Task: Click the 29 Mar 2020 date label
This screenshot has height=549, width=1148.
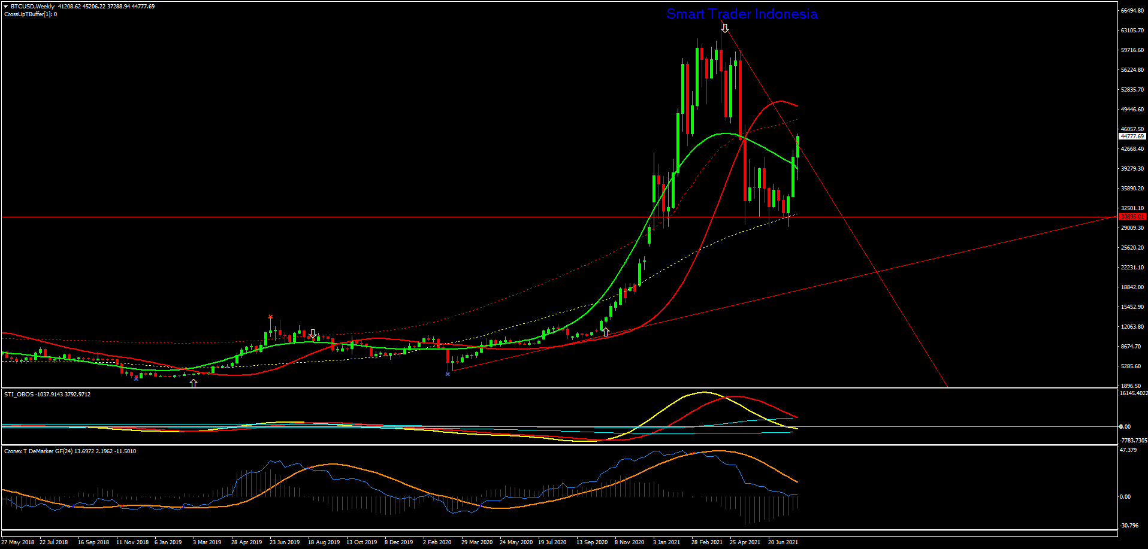Action: coord(477,542)
